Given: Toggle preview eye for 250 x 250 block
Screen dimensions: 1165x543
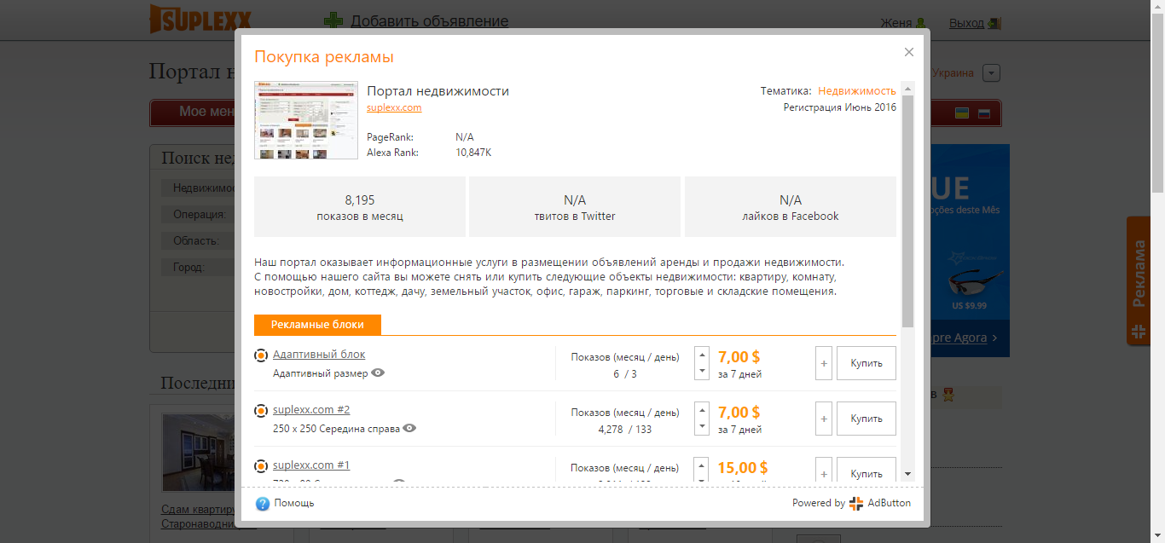Looking at the screenshot, I should tap(409, 428).
